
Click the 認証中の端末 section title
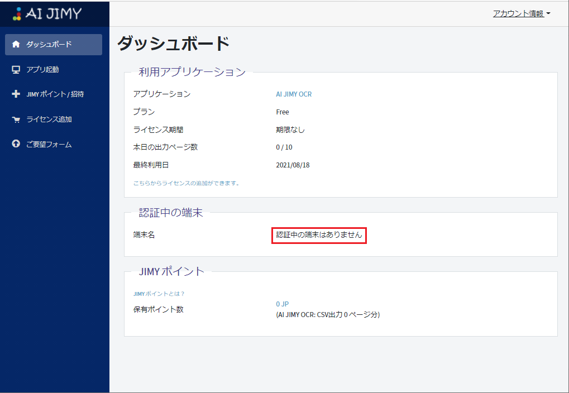point(170,213)
